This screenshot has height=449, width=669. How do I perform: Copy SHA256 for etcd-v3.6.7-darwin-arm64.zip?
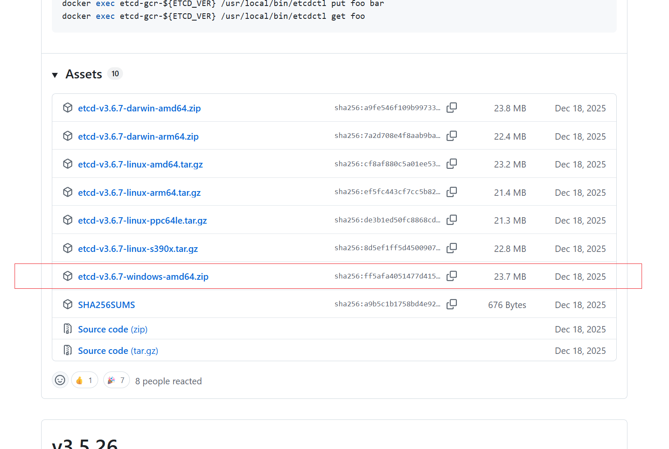452,136
